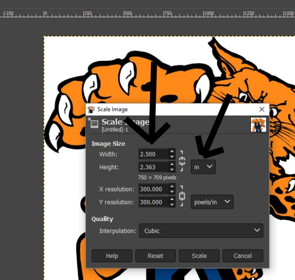Open the Cubic interpolation dropdown
The width and height of the screenshot is (295, 280).
201,230
